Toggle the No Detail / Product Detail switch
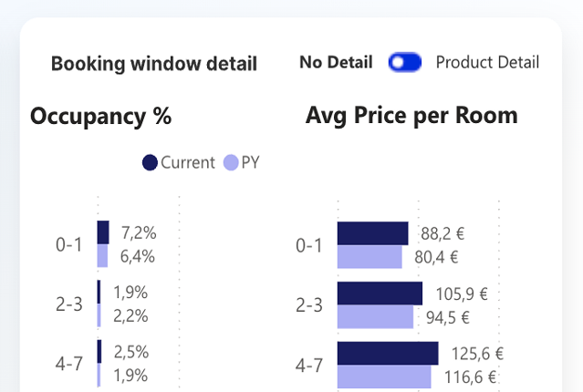 click(404, 63)
